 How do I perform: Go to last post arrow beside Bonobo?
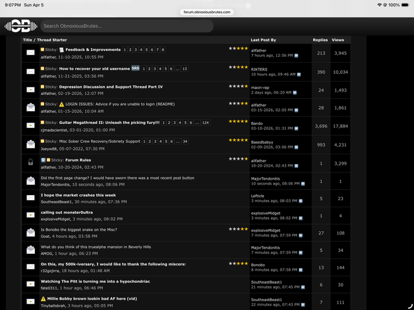click(300, 270)
